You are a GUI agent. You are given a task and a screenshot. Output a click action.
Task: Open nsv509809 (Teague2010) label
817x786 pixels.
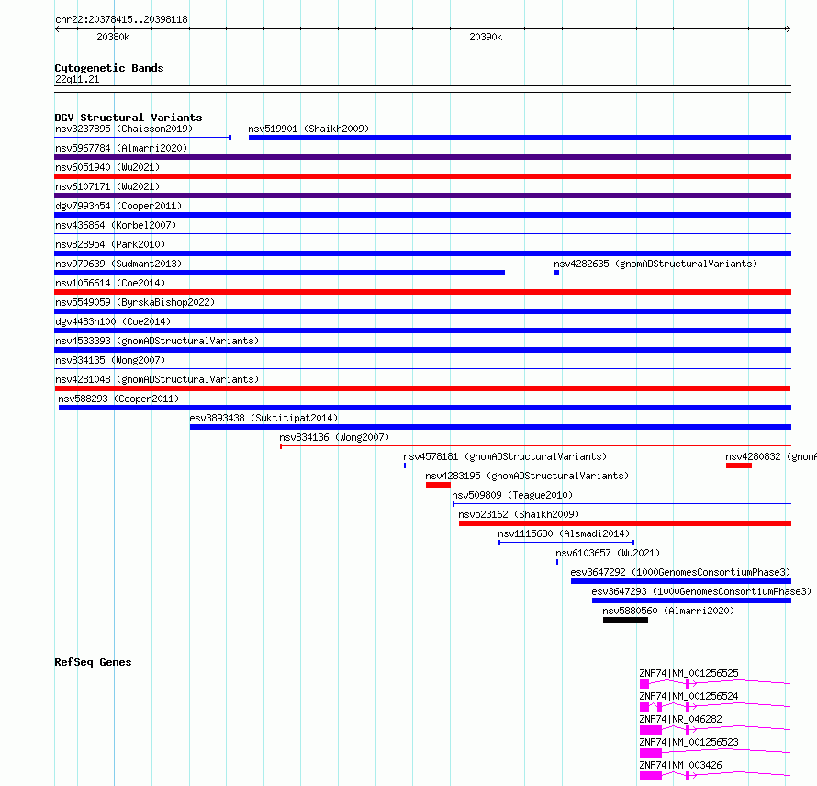coord(512,495)
